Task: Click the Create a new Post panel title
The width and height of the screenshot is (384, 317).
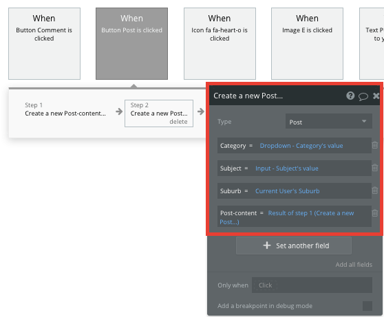Action: tap(248, 96)
